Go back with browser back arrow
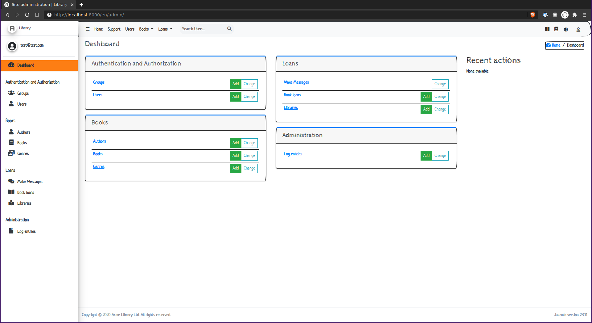The width and height of the screenshot is (592, 323). tap(7, 15)
